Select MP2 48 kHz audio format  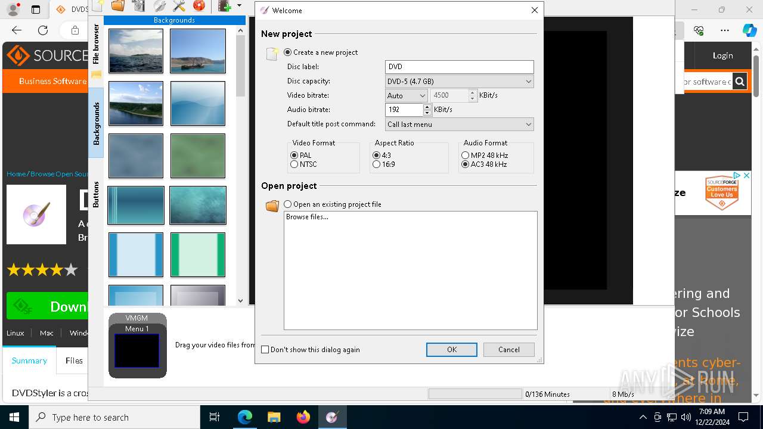click(466, 156)
